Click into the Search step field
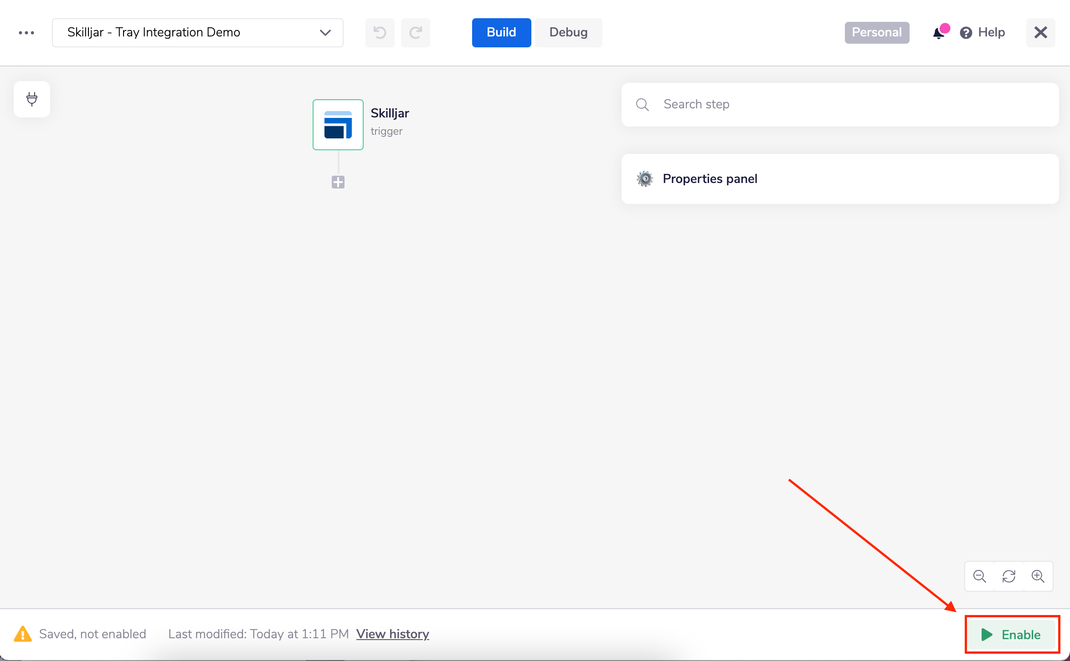1070x661 pixels. 839,104
